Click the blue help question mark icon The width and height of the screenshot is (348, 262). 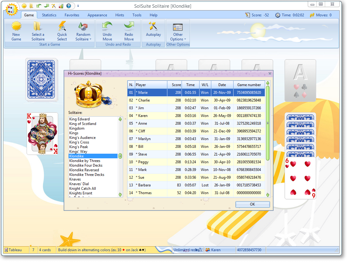click(69, 6)
